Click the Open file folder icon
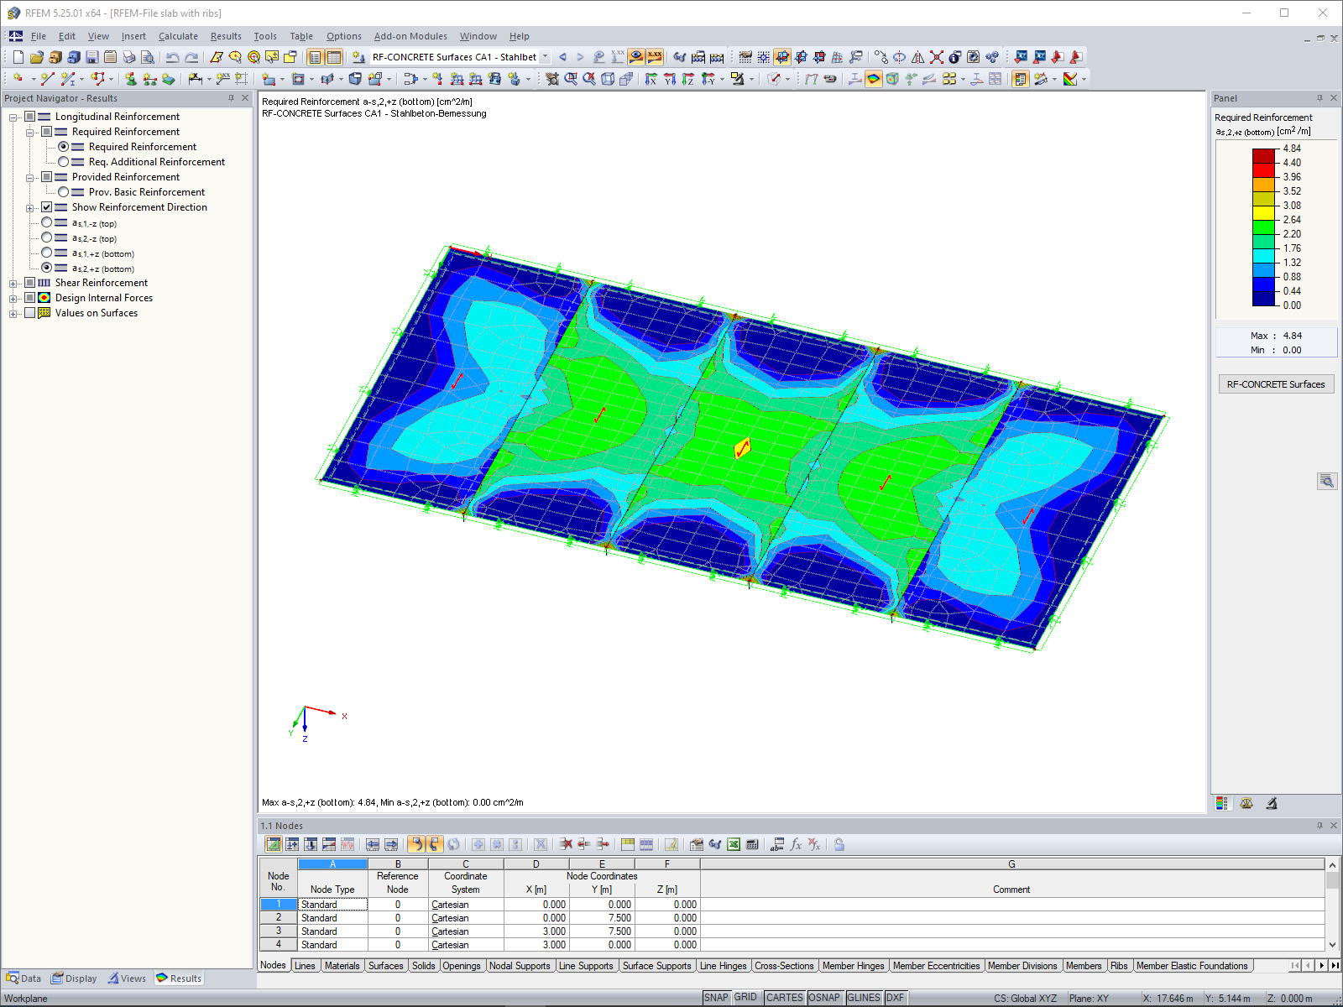 [x=37, y=57]
